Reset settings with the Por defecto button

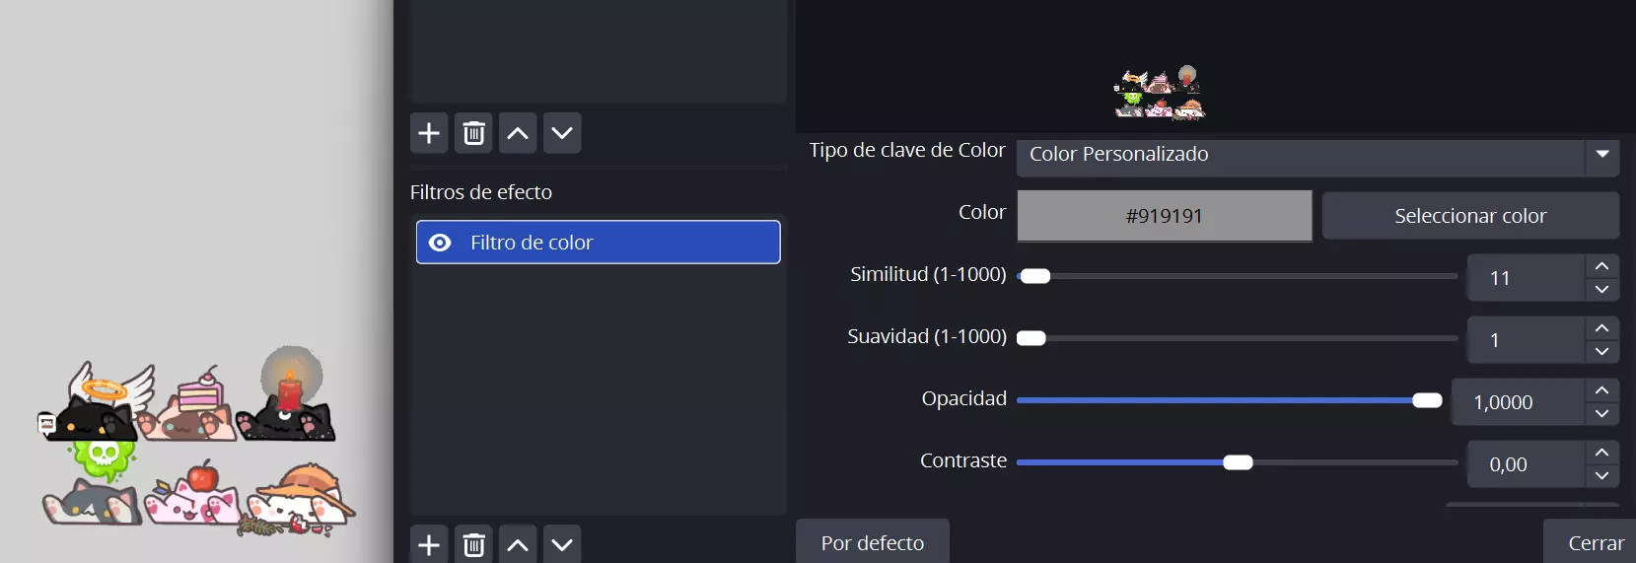pos(872,543)
